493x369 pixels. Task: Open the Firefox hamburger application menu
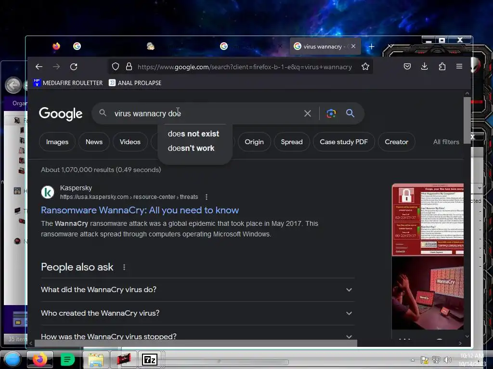pyautogui.click(x=459, y=66)
